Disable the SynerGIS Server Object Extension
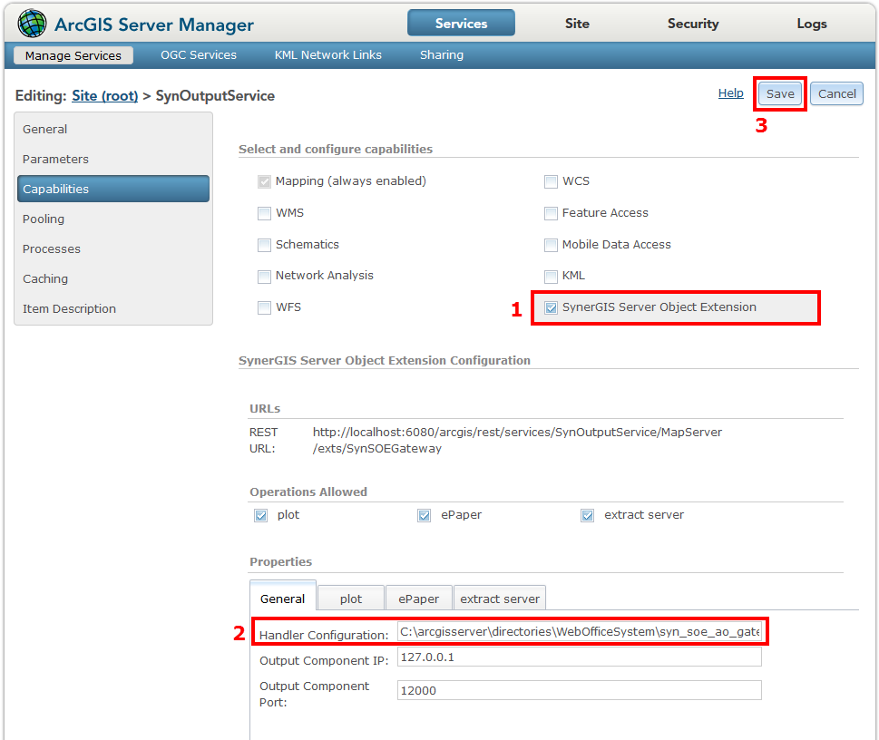The image size is (879, 740). click(552, 307)
